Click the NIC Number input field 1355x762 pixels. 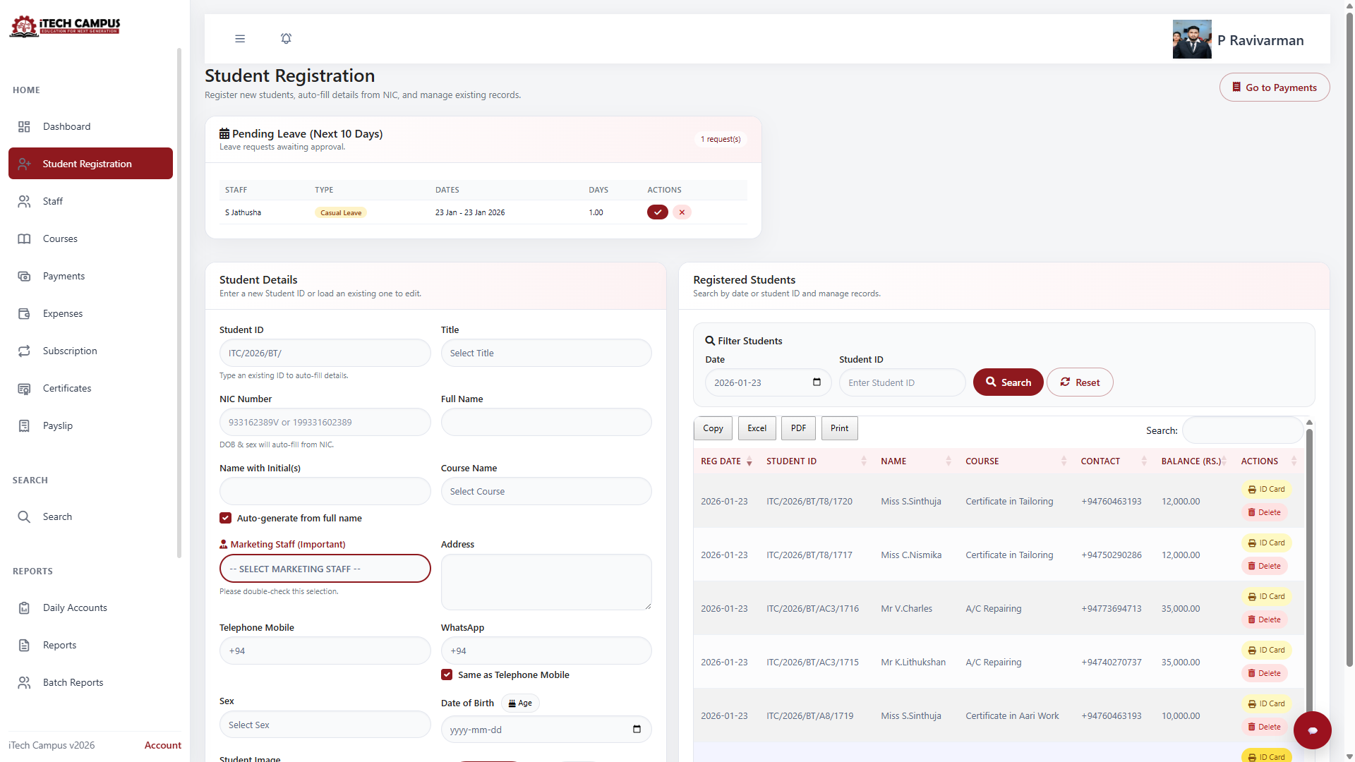pyautogui.click(x=325, y=422)
